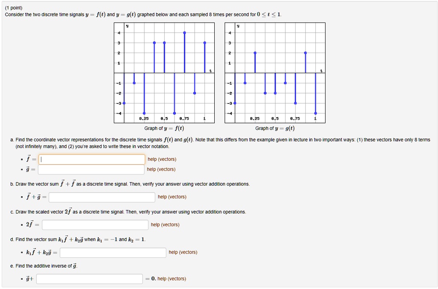Open help (vectors) for f⃗ + g⃗
The image size is (438, 289).
click(172, 197)
